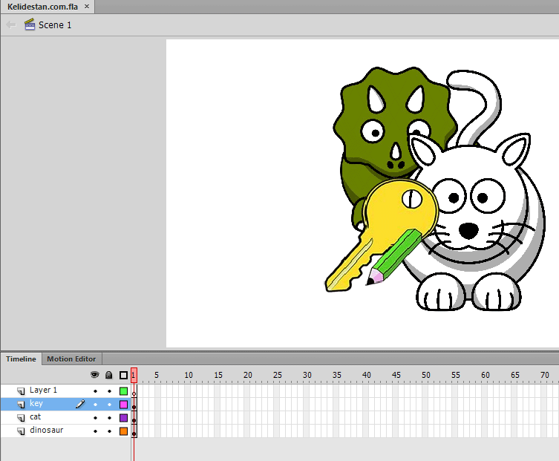Click the layer icon beside dinosaur

point(21,431)
